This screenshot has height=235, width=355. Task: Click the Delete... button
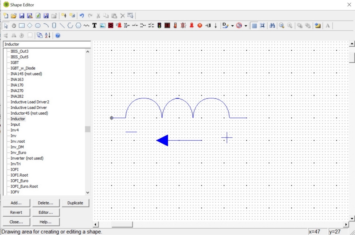pyautogui.click(x=46, y=203)
